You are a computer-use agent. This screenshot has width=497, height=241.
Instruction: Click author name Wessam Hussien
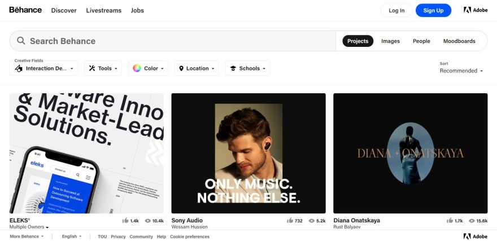pos(190,227)
